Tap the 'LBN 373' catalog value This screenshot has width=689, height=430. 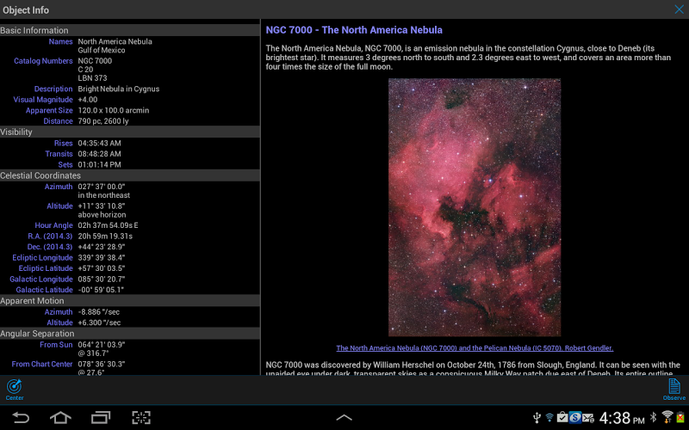pyautogui.click(x=92, y=78)
